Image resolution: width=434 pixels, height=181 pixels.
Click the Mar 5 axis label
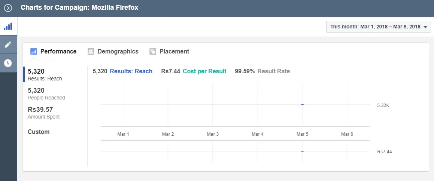click(x=302, y=134)
